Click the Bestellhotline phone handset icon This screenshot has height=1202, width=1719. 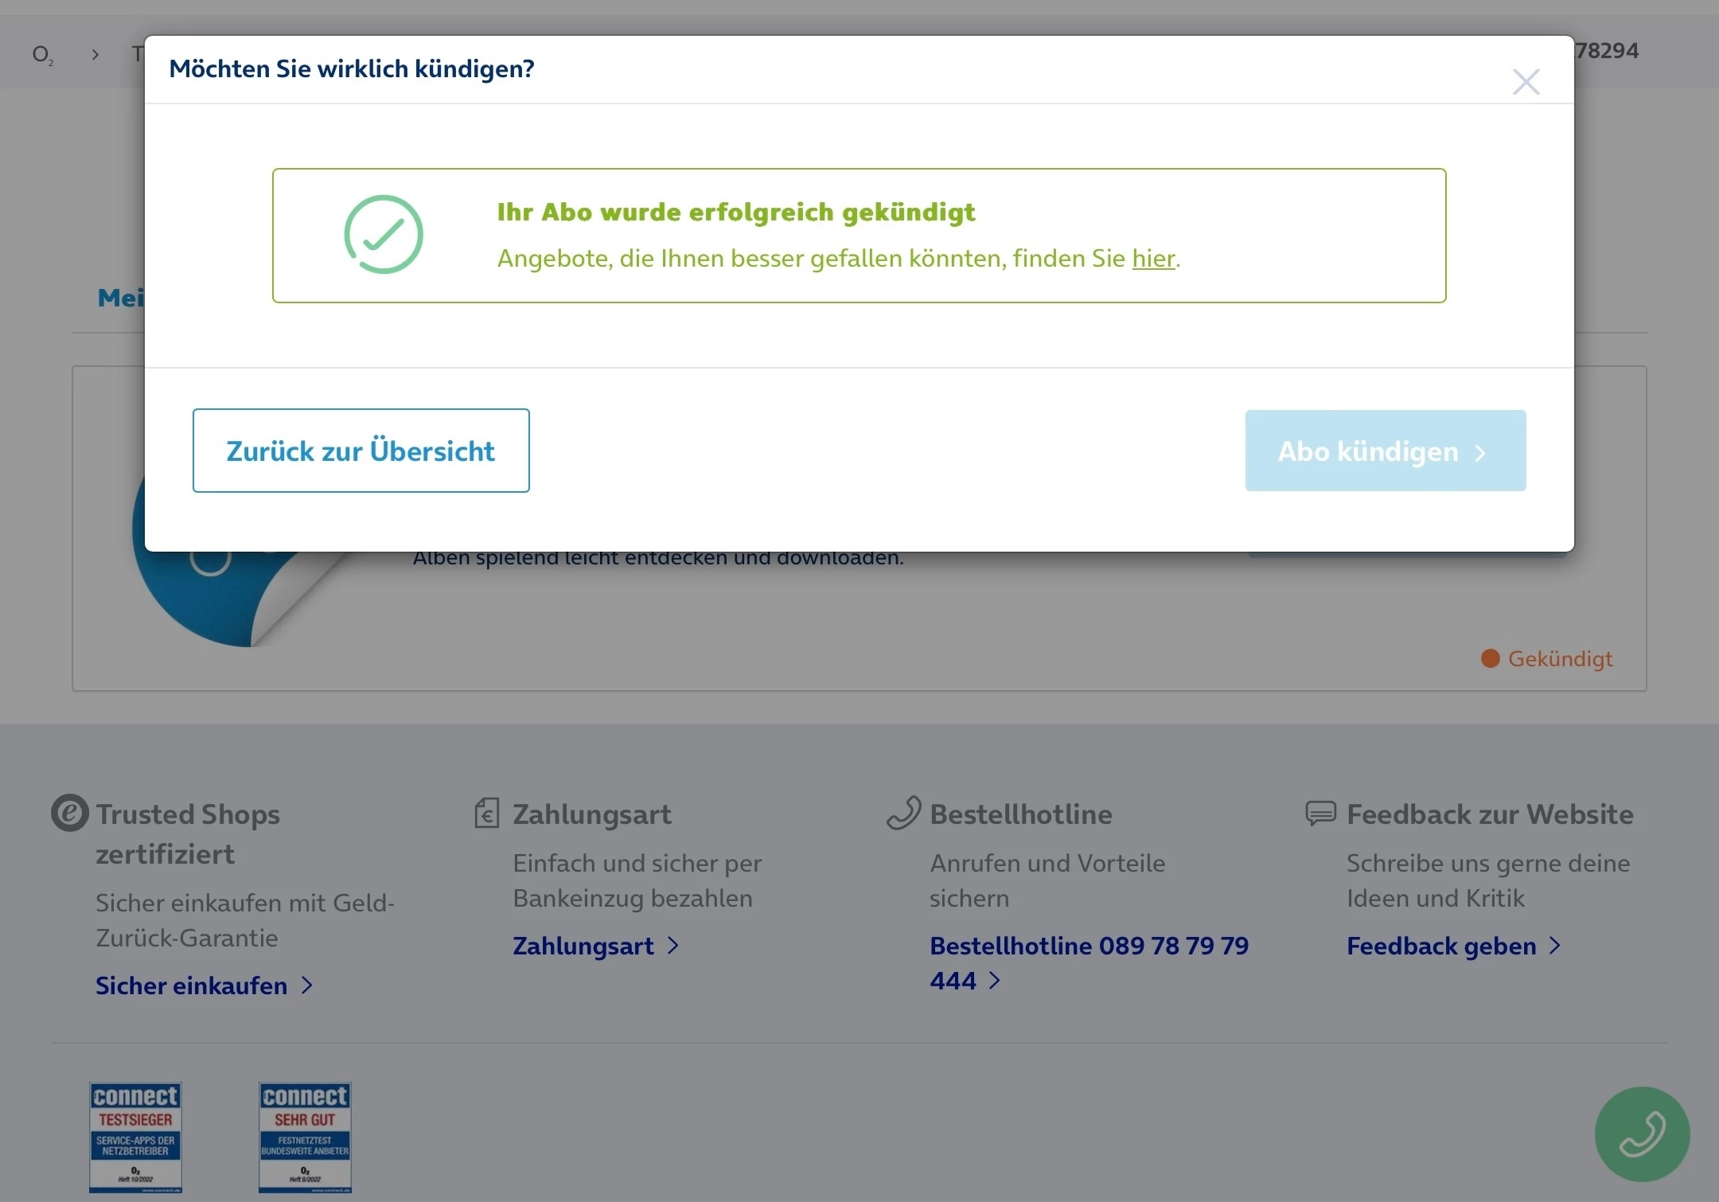(x=904, y=814)
